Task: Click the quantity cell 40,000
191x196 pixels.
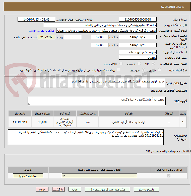Action: point(42,122)
